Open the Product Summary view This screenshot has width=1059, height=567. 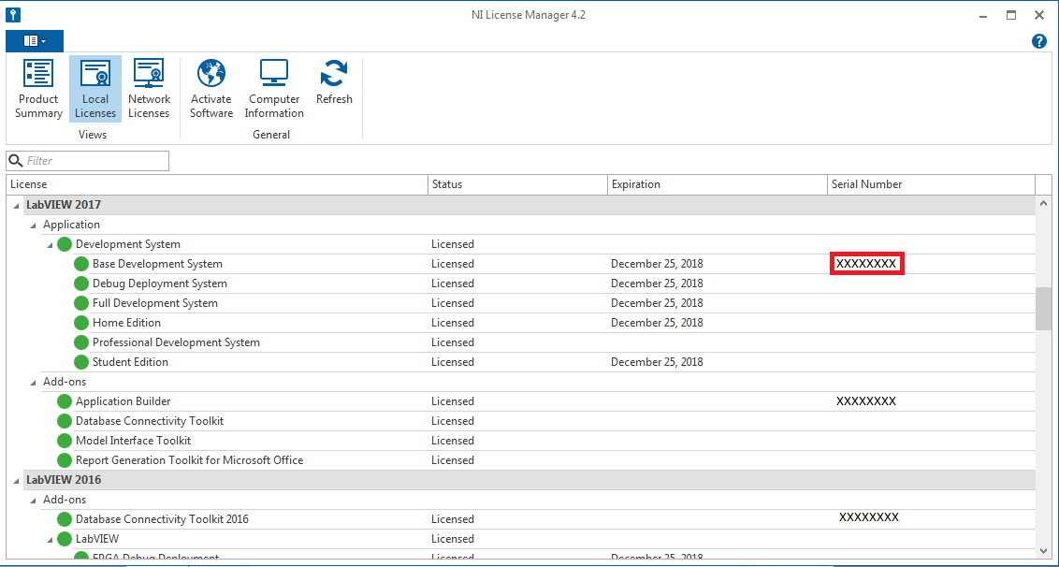(38, 89)
